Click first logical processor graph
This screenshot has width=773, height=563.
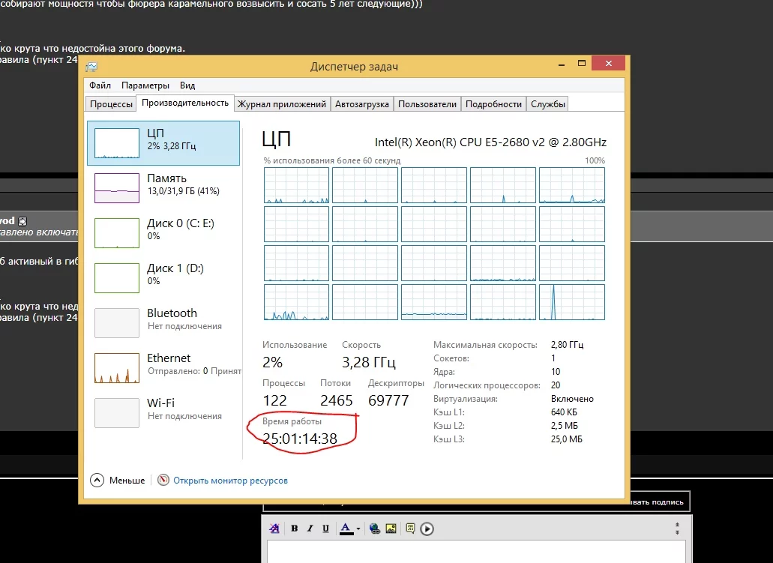click(296, 185)
